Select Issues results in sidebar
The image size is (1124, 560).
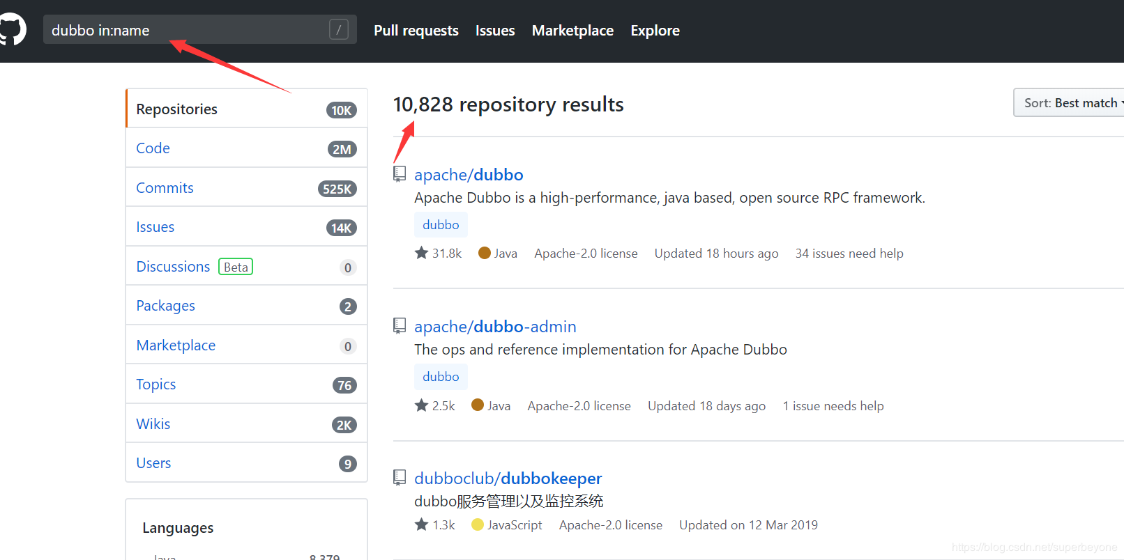pyautogui.click(x=247, y=227)
